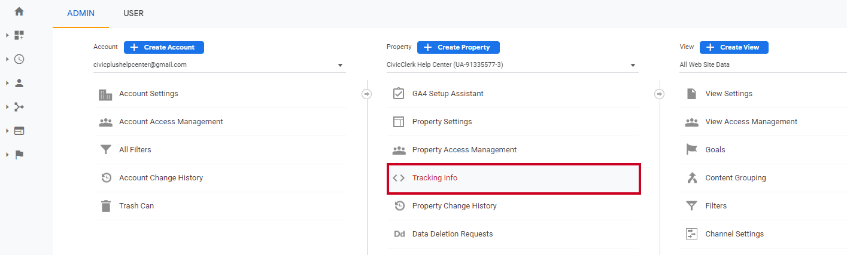Click the Content Grouping figure icon

[691, 178]
